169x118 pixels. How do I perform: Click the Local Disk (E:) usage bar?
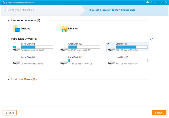tap(84, 47)
